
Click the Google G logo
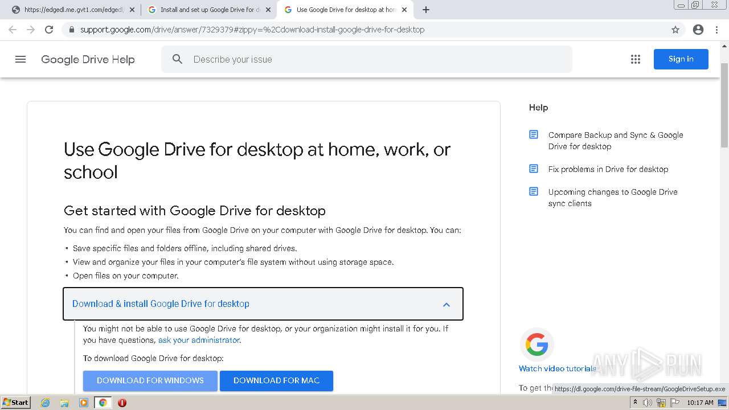[x=536, y=345]
